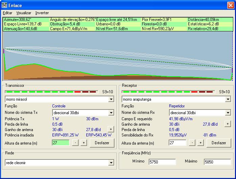Open the Editar menu

(7, 13)
